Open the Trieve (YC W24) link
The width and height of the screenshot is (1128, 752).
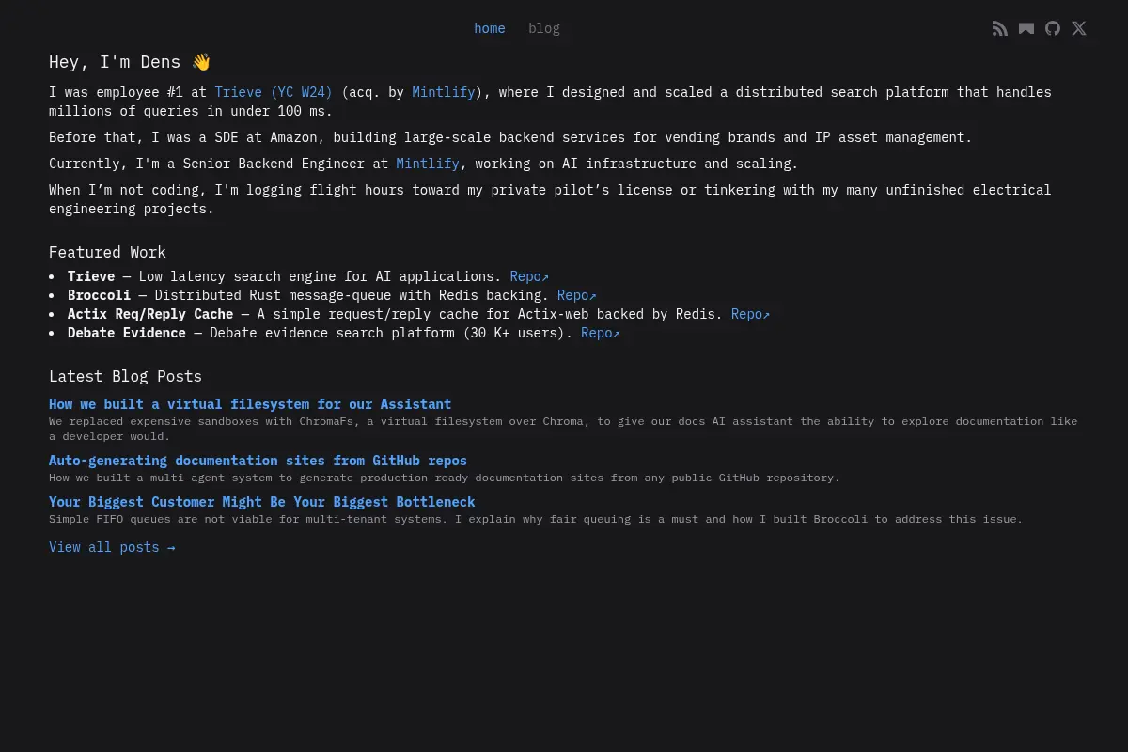click(274, 92)
